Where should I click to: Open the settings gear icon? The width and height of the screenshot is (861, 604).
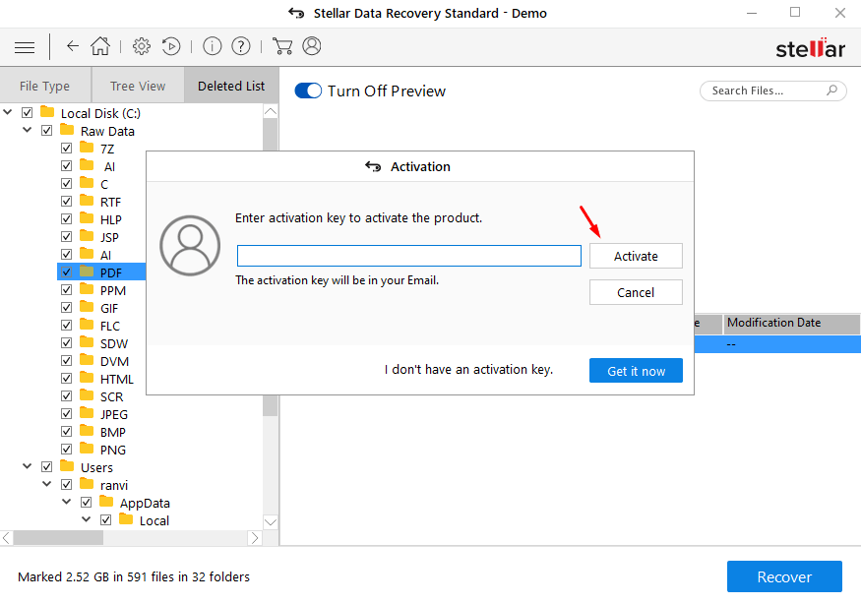tap(142, 46)
